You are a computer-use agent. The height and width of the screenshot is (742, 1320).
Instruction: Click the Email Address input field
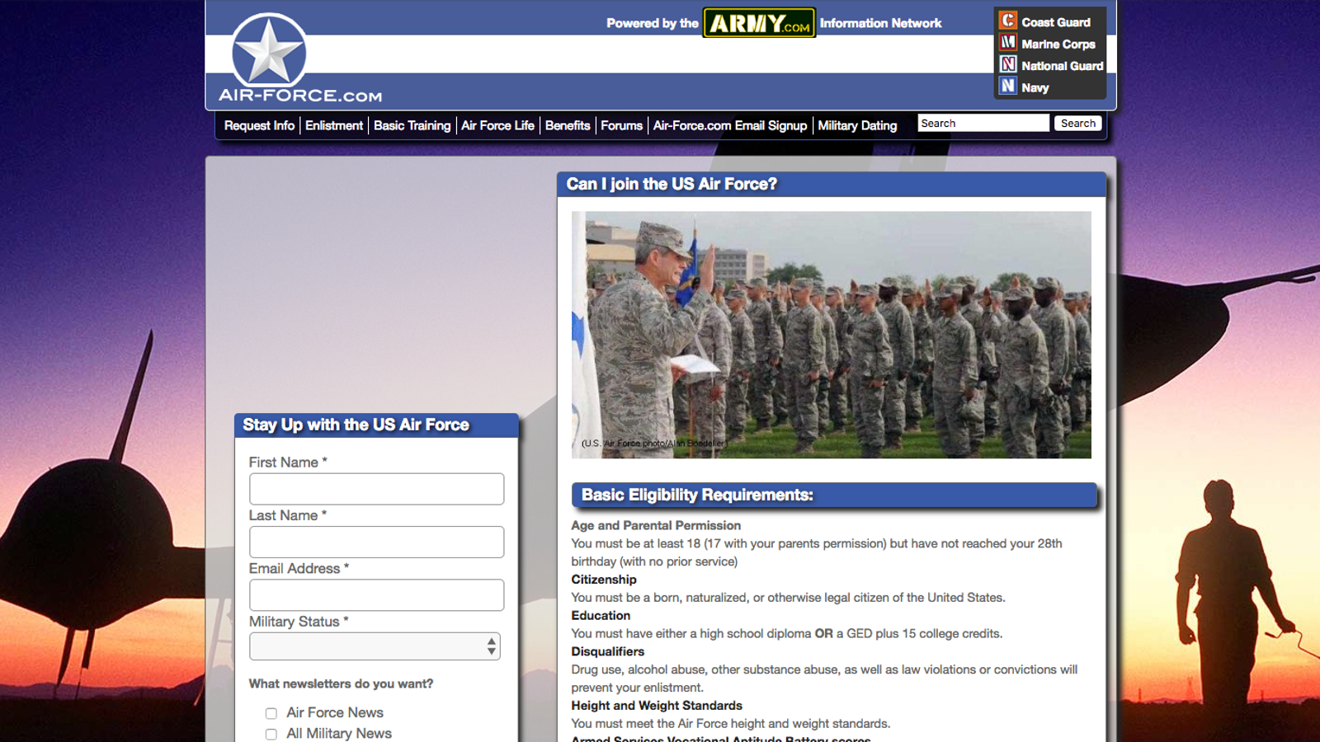point(377,595)
